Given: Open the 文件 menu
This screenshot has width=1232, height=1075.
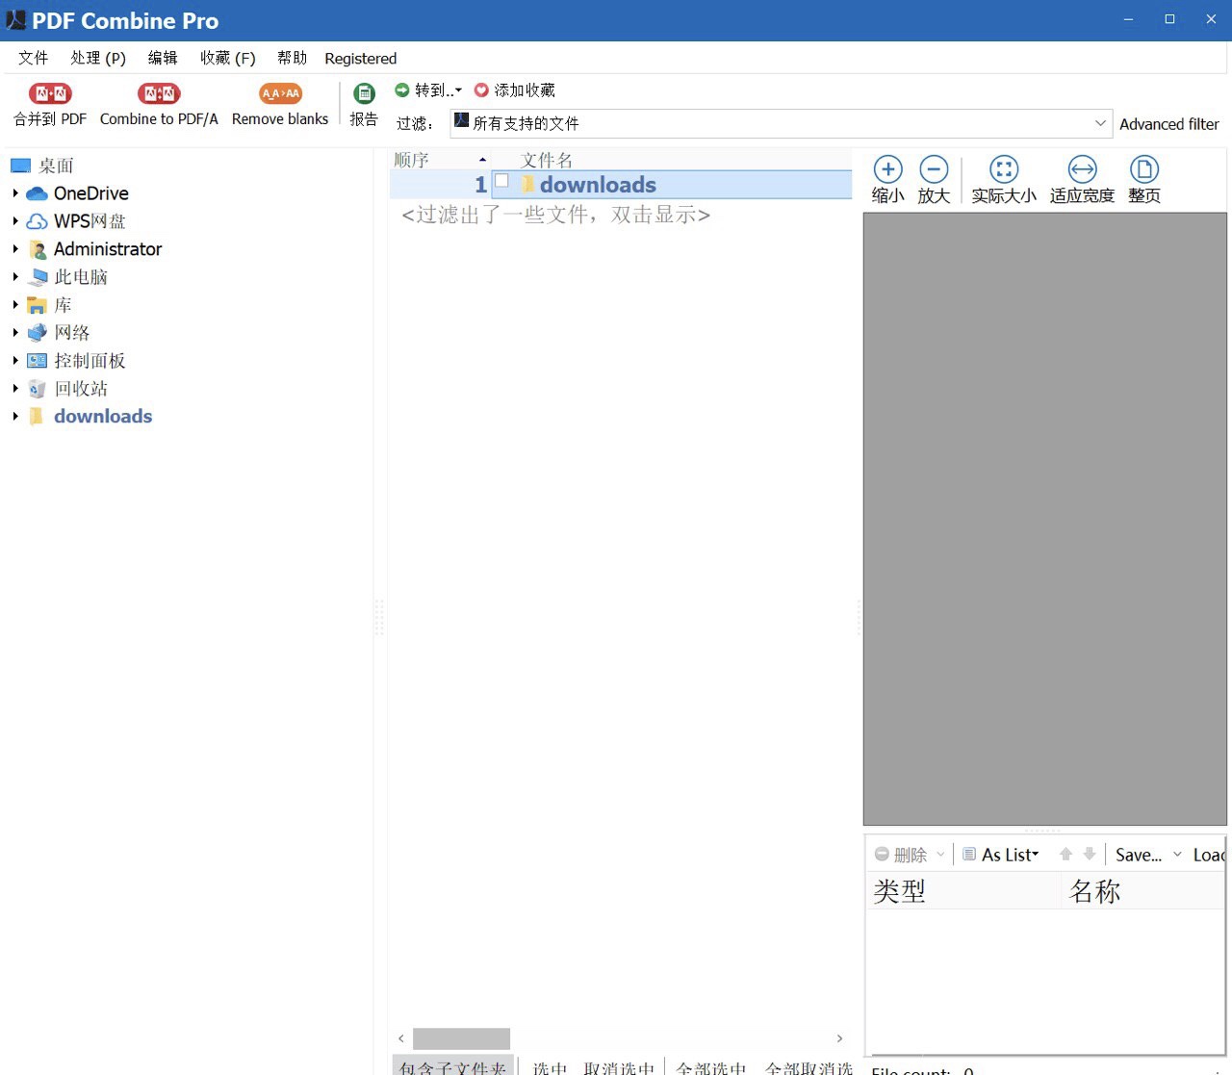Looking at the screenshot, I should coord(34,58).
